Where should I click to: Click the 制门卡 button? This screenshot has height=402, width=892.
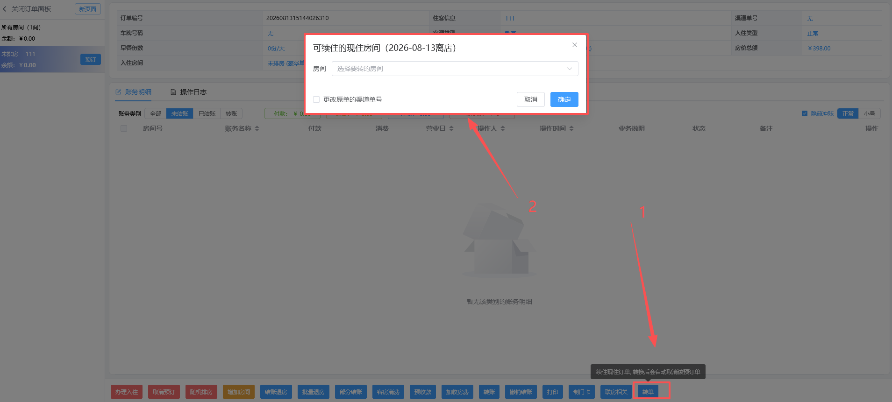pos(582,392)
